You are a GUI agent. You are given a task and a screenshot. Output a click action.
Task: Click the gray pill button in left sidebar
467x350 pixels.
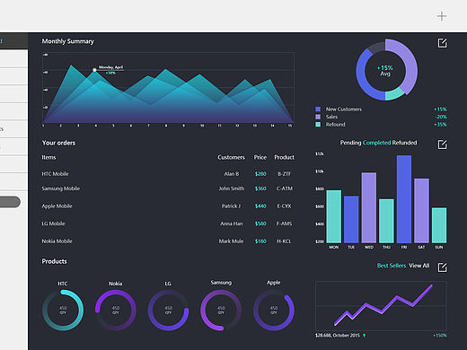10,202
